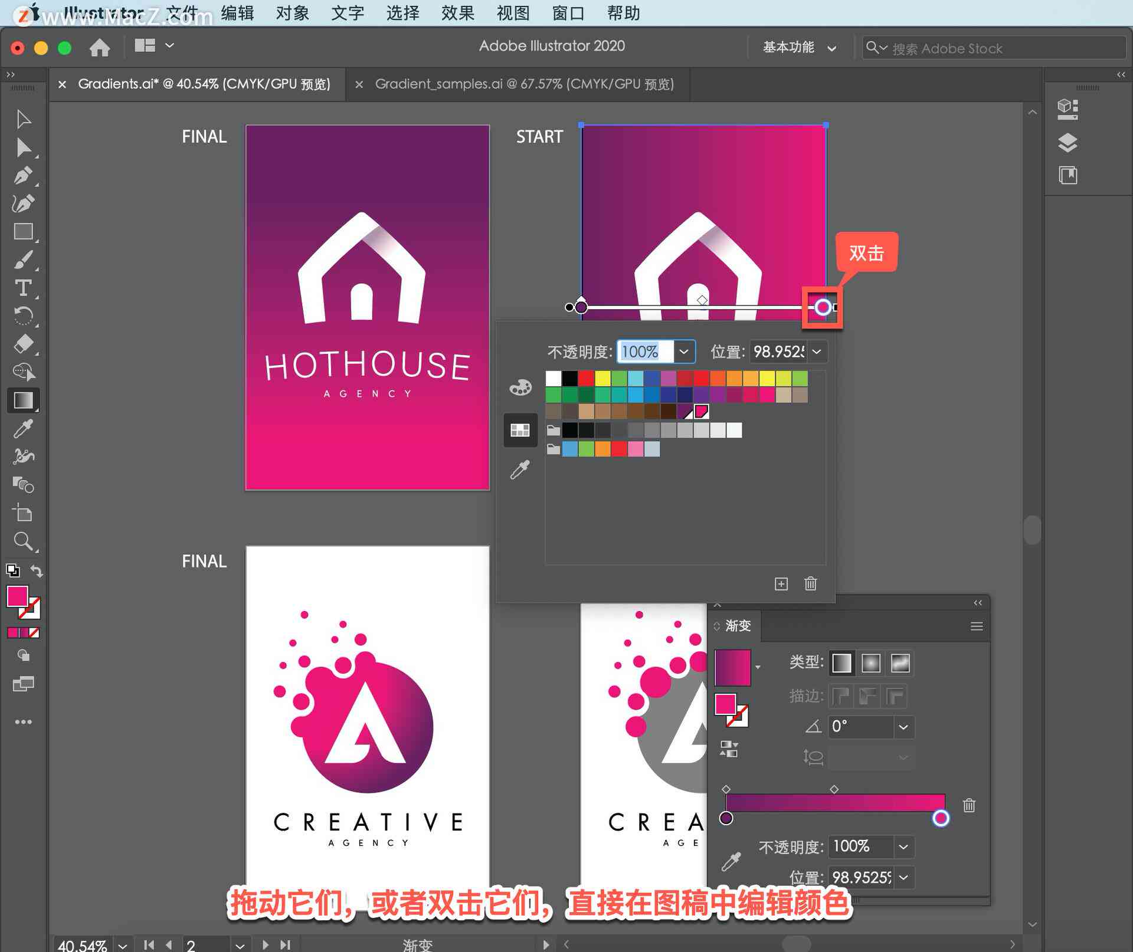Click purple stop on gradient slider

tap(726, 818)
